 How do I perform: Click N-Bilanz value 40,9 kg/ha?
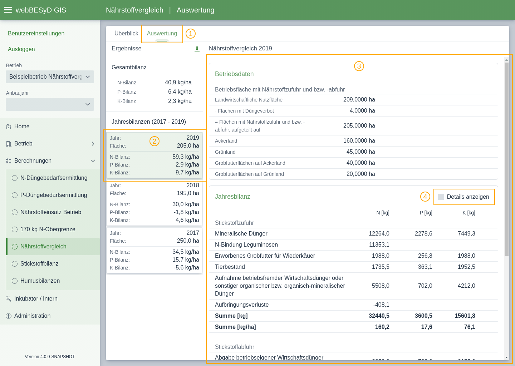[x=178, y=83]
